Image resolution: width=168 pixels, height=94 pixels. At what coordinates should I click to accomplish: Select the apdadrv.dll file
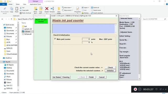tap(28, 29)
